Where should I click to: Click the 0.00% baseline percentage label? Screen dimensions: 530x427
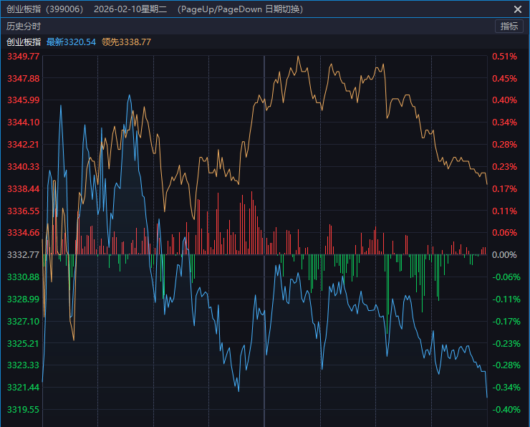tap(504, 254)
